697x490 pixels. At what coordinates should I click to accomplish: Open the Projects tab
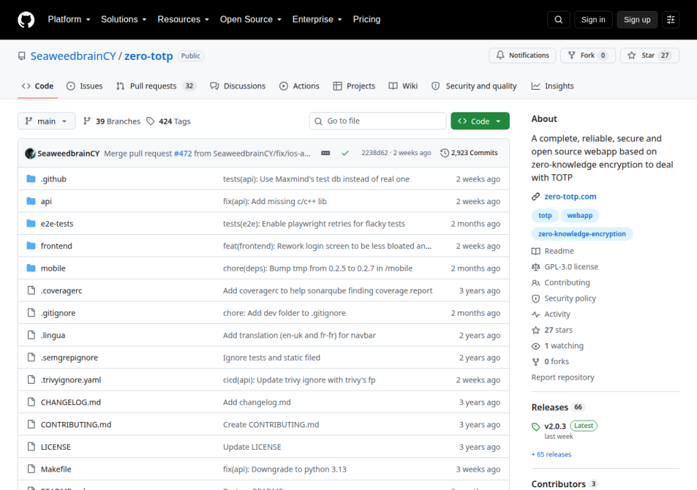pos(354,86)
